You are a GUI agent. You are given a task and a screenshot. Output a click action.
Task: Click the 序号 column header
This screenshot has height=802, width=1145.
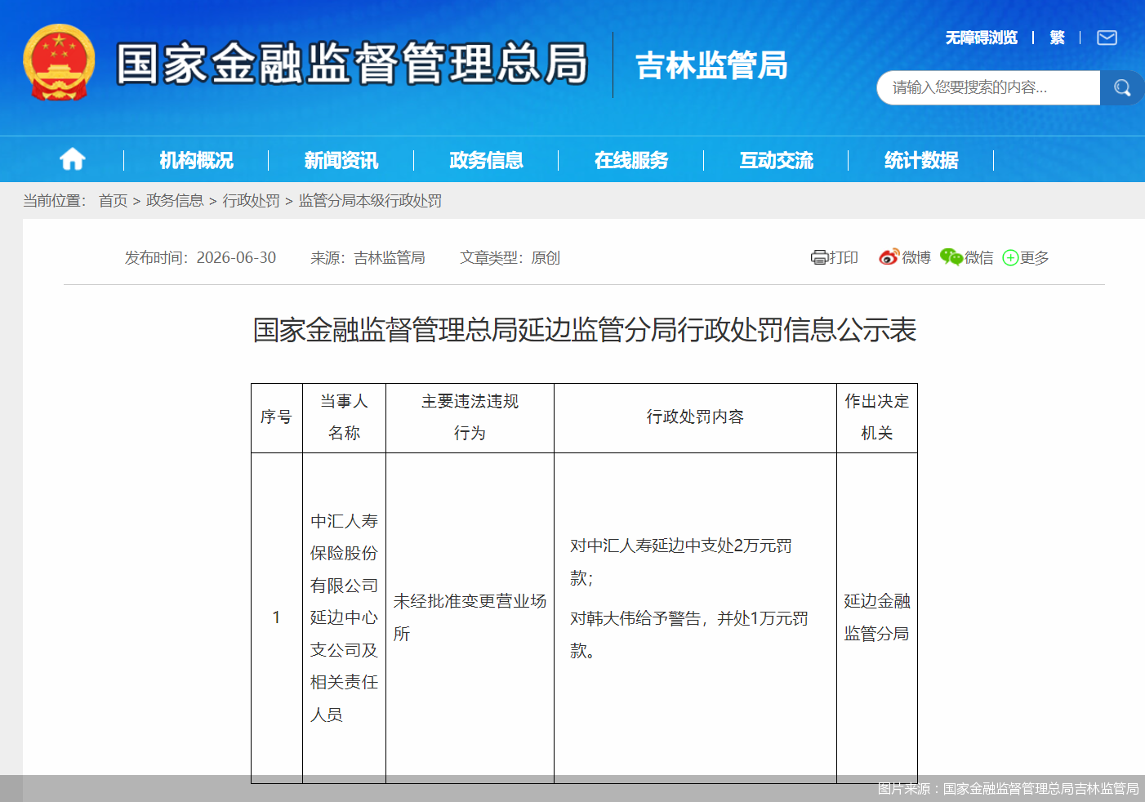tap(276, 417)
